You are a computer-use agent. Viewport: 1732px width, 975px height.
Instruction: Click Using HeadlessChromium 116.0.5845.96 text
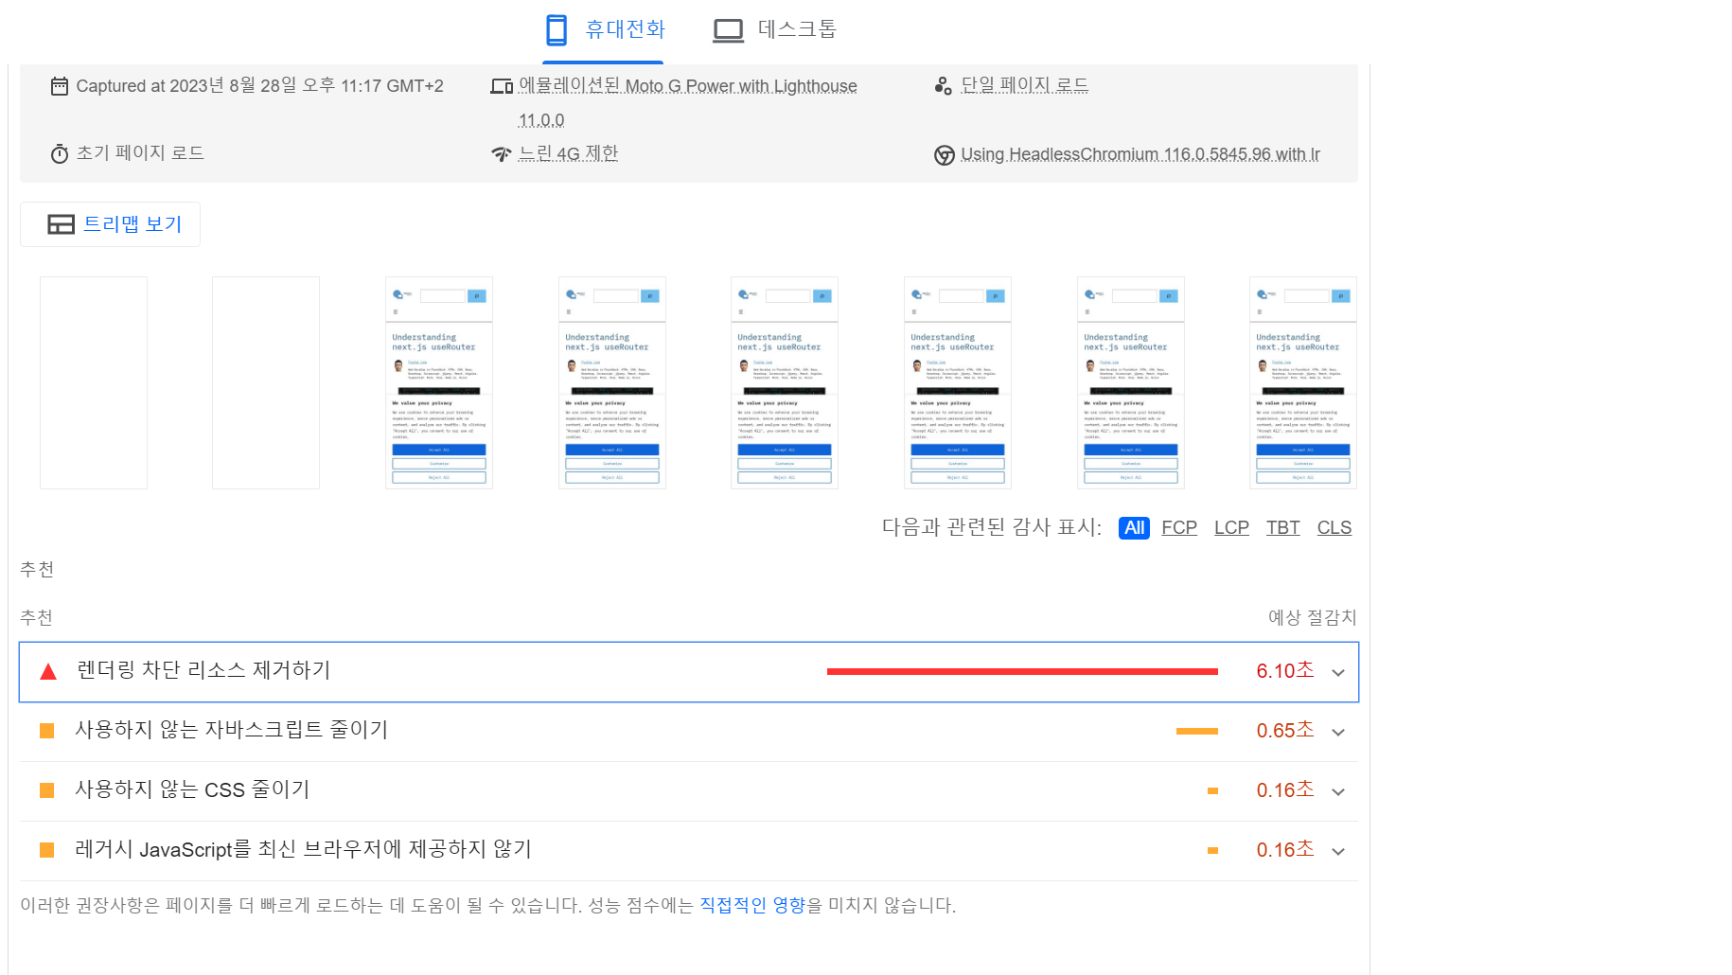(x=1140, y=154)
